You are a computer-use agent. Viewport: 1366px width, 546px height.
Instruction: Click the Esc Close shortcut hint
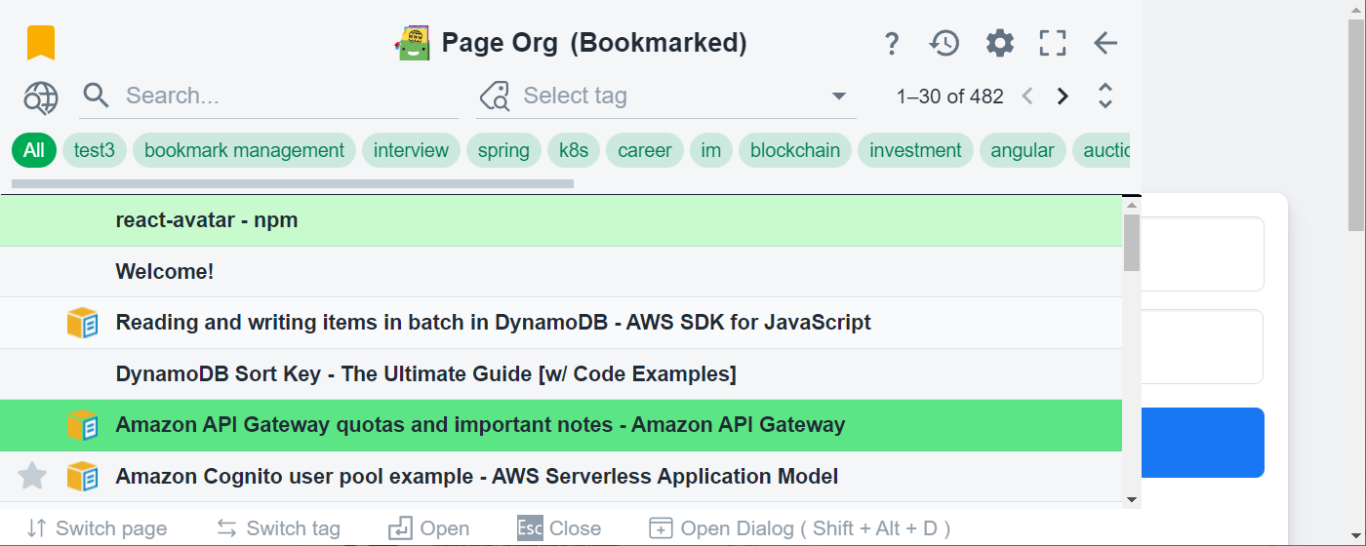click(559, 528)
